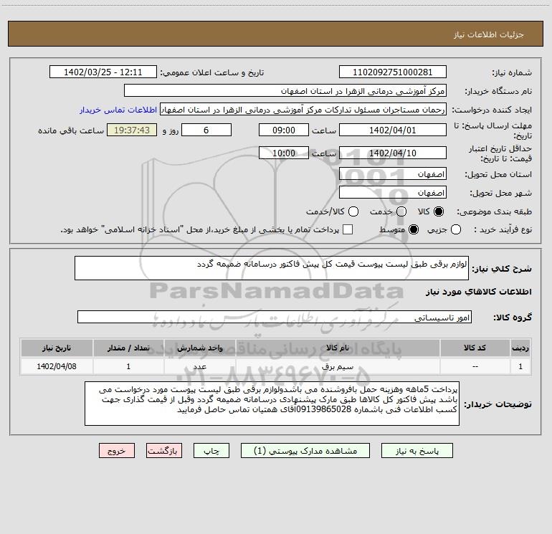Viewport: 552px width, 534px height.
Task: Click the شماره نیاز number field
Action: (x=393, y=72)
